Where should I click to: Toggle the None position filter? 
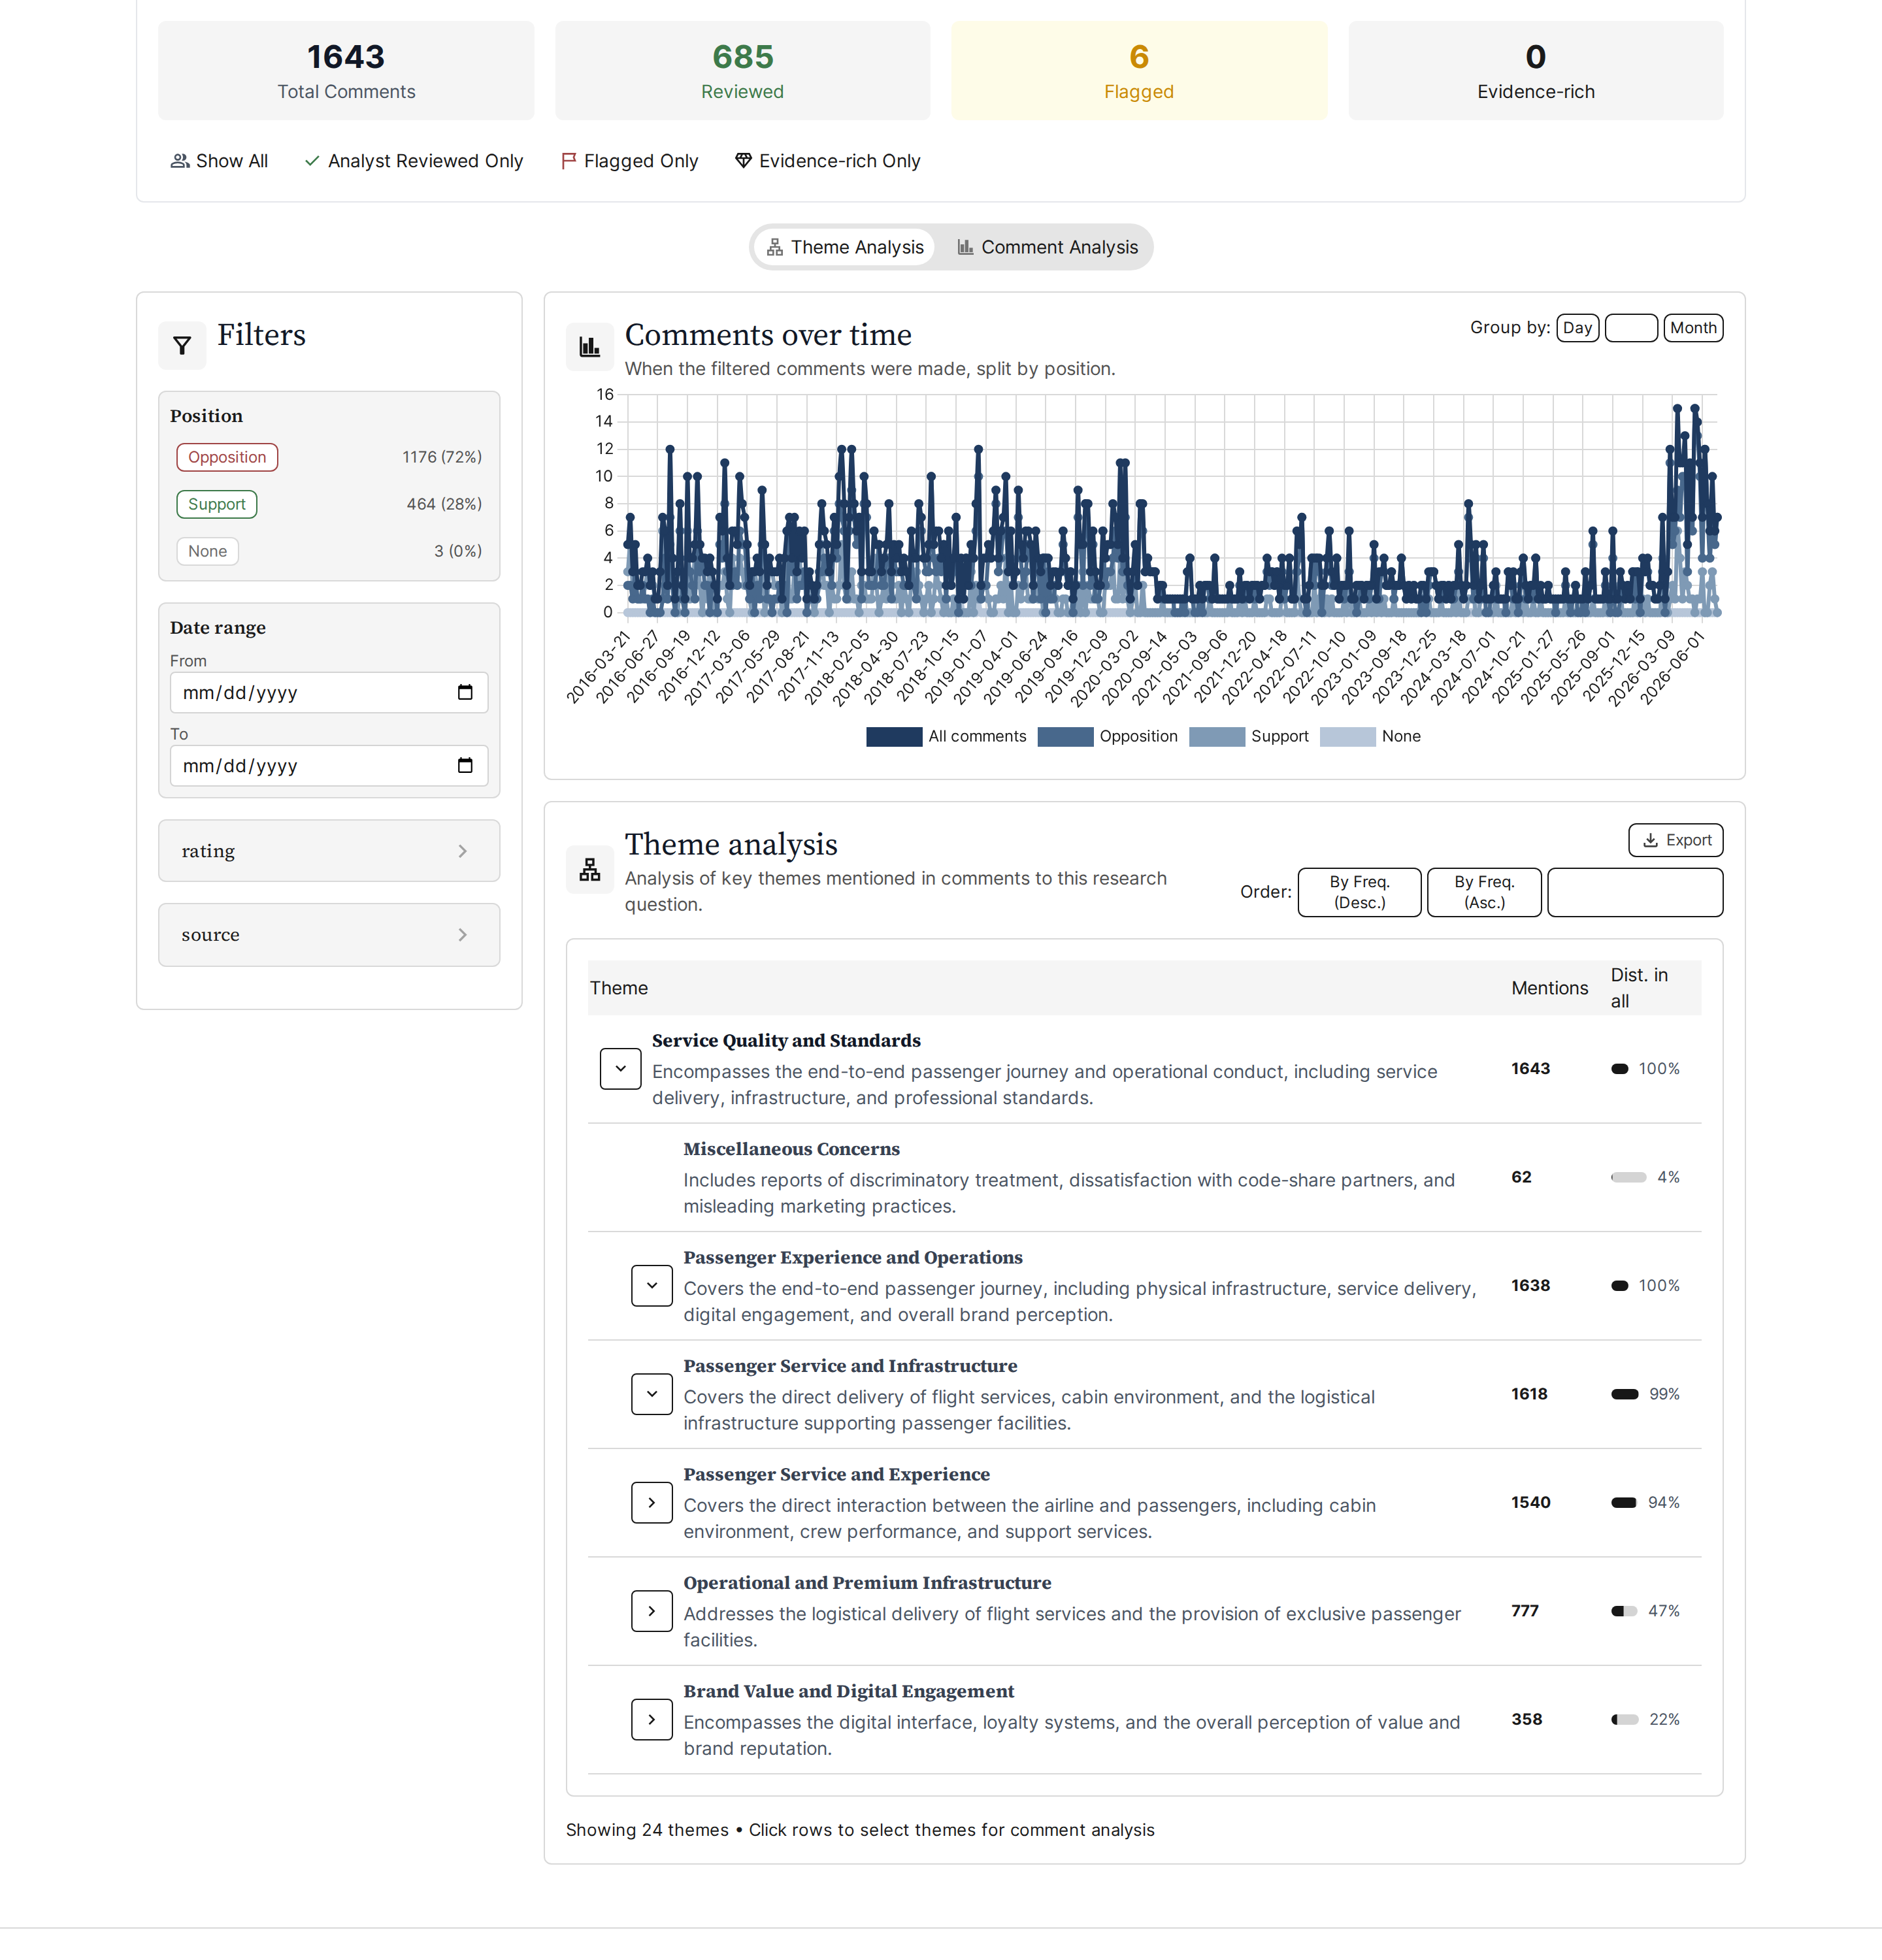207,551
